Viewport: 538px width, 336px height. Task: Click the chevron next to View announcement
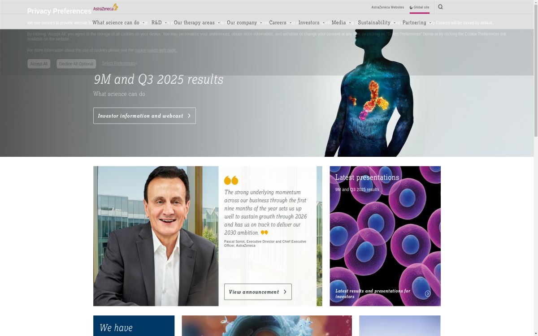[286, 292]
